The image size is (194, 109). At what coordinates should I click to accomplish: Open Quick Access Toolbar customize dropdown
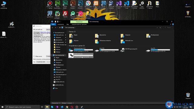(x=60, y=21)
